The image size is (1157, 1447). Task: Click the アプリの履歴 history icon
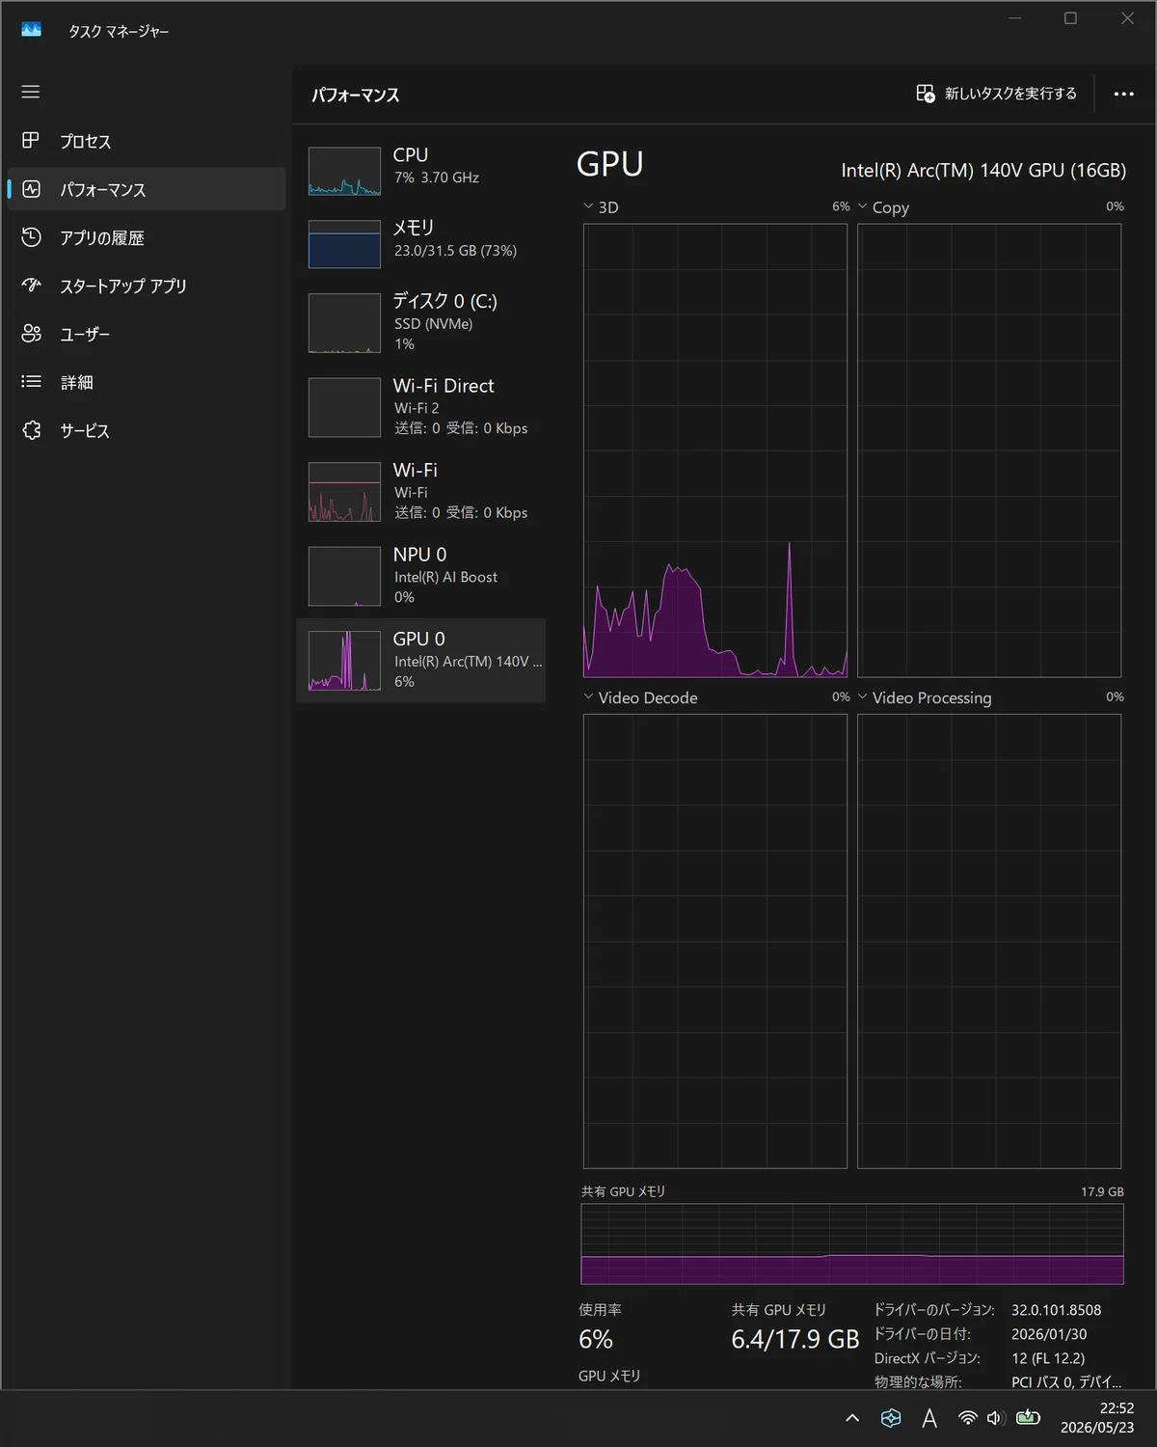click(31, 237)
